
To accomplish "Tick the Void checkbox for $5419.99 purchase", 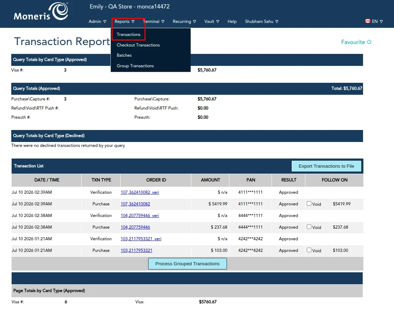I will [309, 204].
